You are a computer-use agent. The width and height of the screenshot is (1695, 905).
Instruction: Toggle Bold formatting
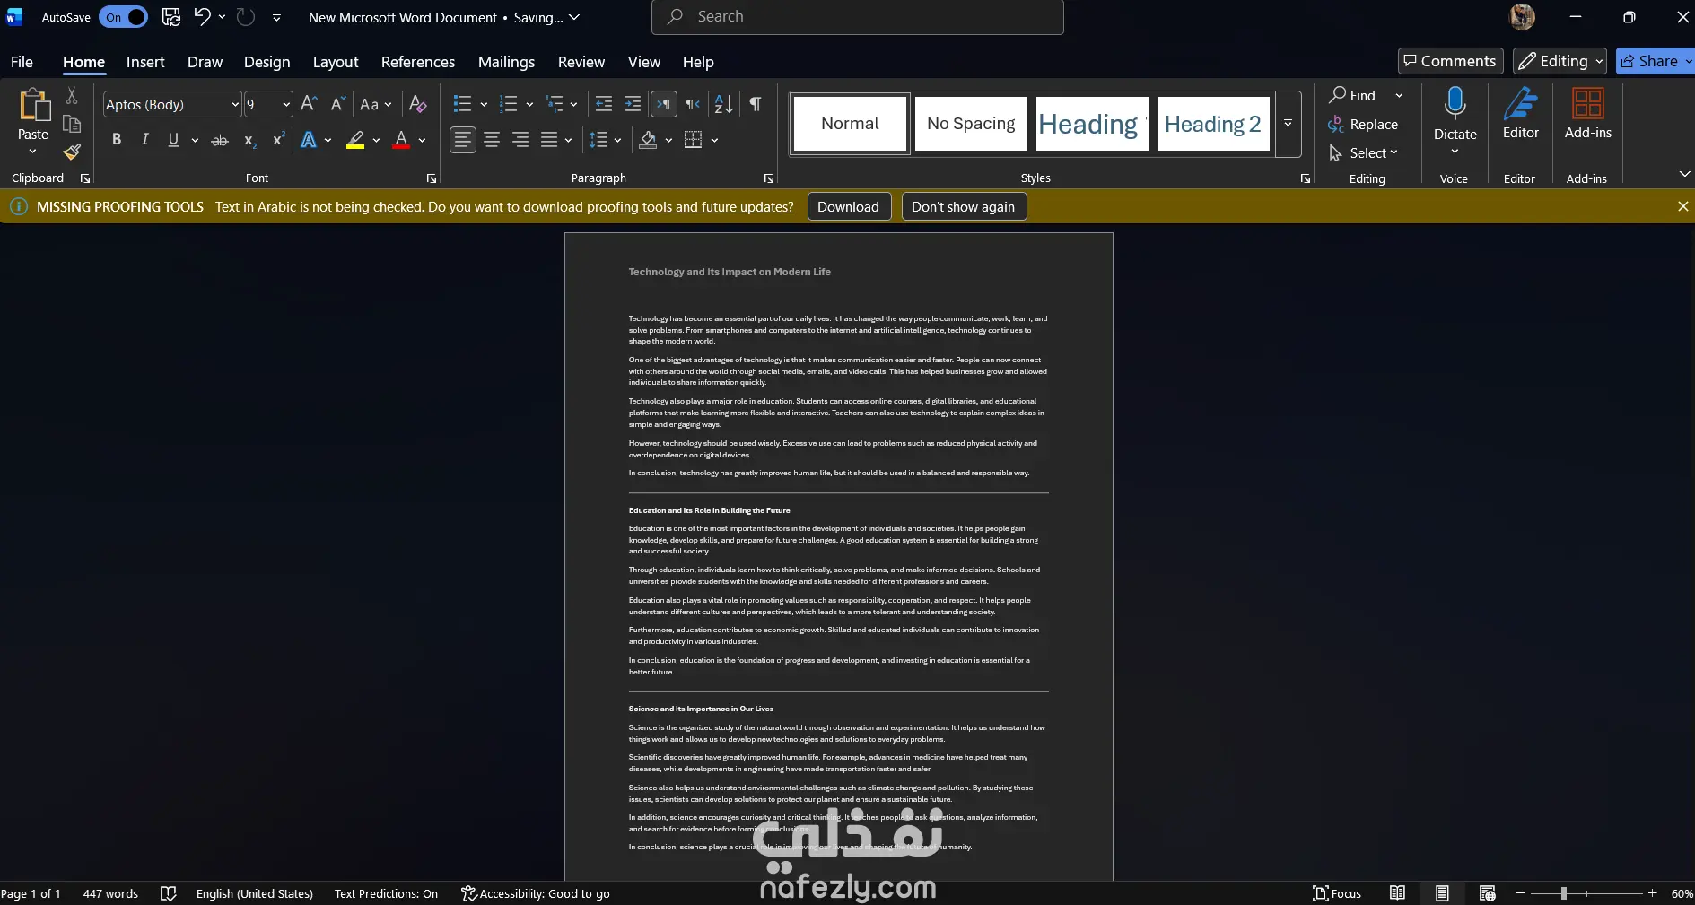(x=117, y=140)
